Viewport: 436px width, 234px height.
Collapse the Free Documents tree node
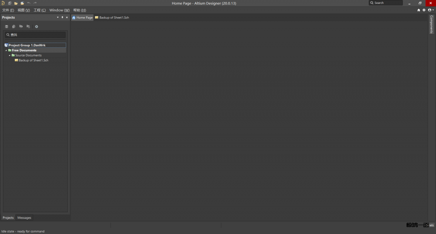pyautogui.click(x=6, y=50)
